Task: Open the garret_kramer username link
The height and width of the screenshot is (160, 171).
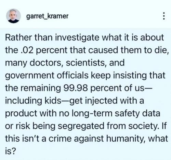Action: (47, 16)
